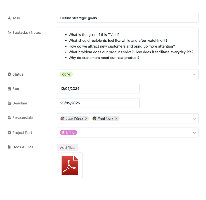
Task: Open the attached PDF file thumbnail
Action: (70, 165)
